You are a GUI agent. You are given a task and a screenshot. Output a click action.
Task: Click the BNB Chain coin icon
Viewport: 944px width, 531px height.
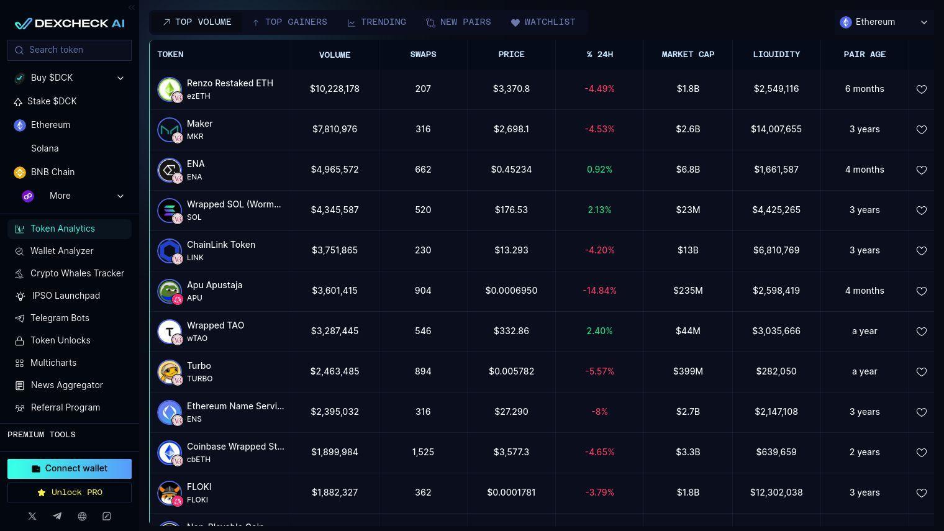19,172
